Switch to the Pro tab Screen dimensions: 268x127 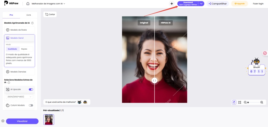coord(11,15)
